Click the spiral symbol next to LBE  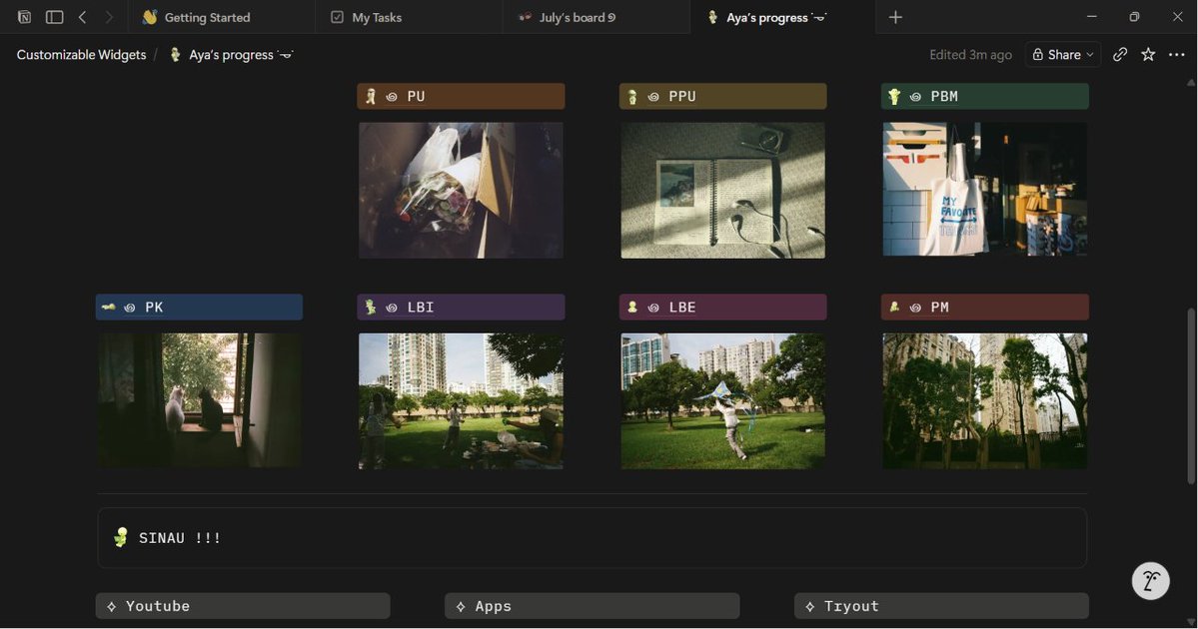pyautogui.click(x=653, y=308)
